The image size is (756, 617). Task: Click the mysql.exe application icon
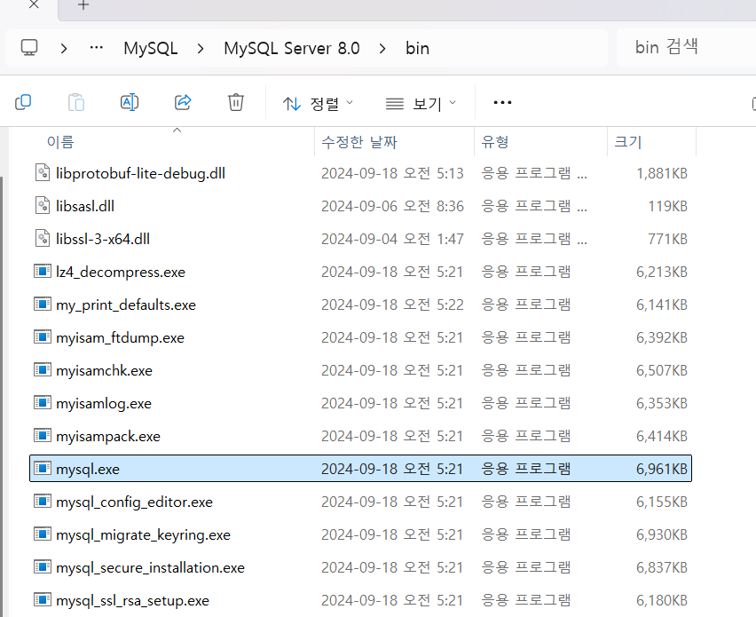click(x=43, y=468)
